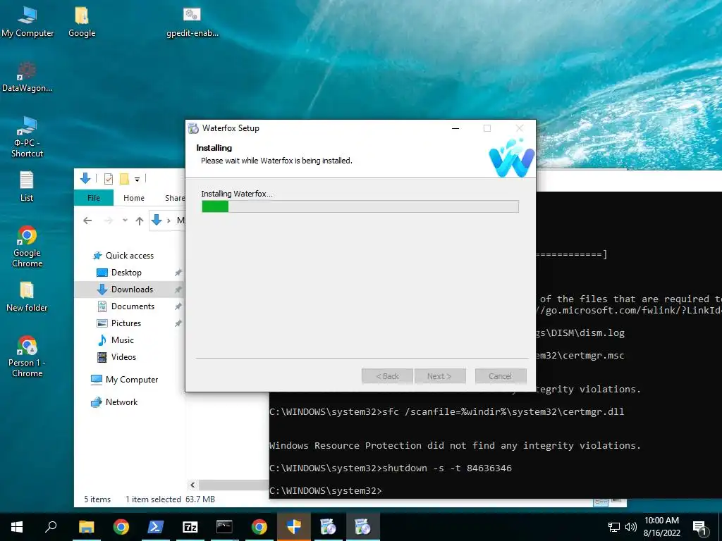Open the My Computer desktop icon
This screenshot has width=722, height=541.
pos(27,22)
